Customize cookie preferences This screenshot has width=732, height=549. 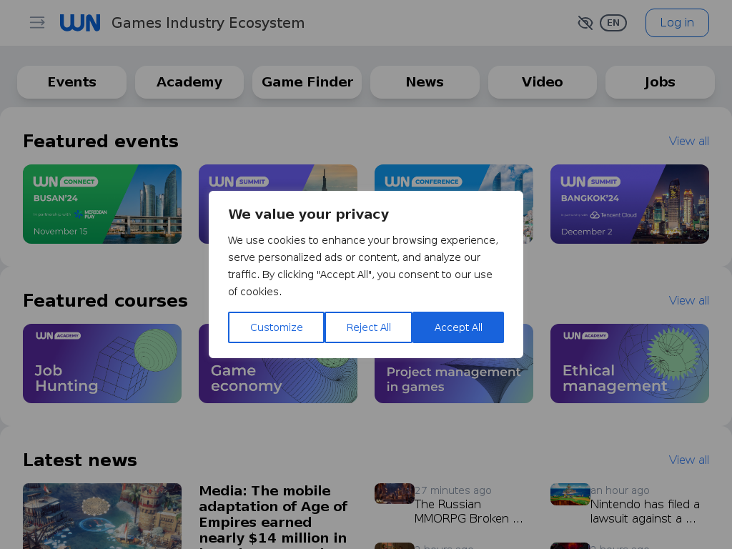(x=276, y=327)
